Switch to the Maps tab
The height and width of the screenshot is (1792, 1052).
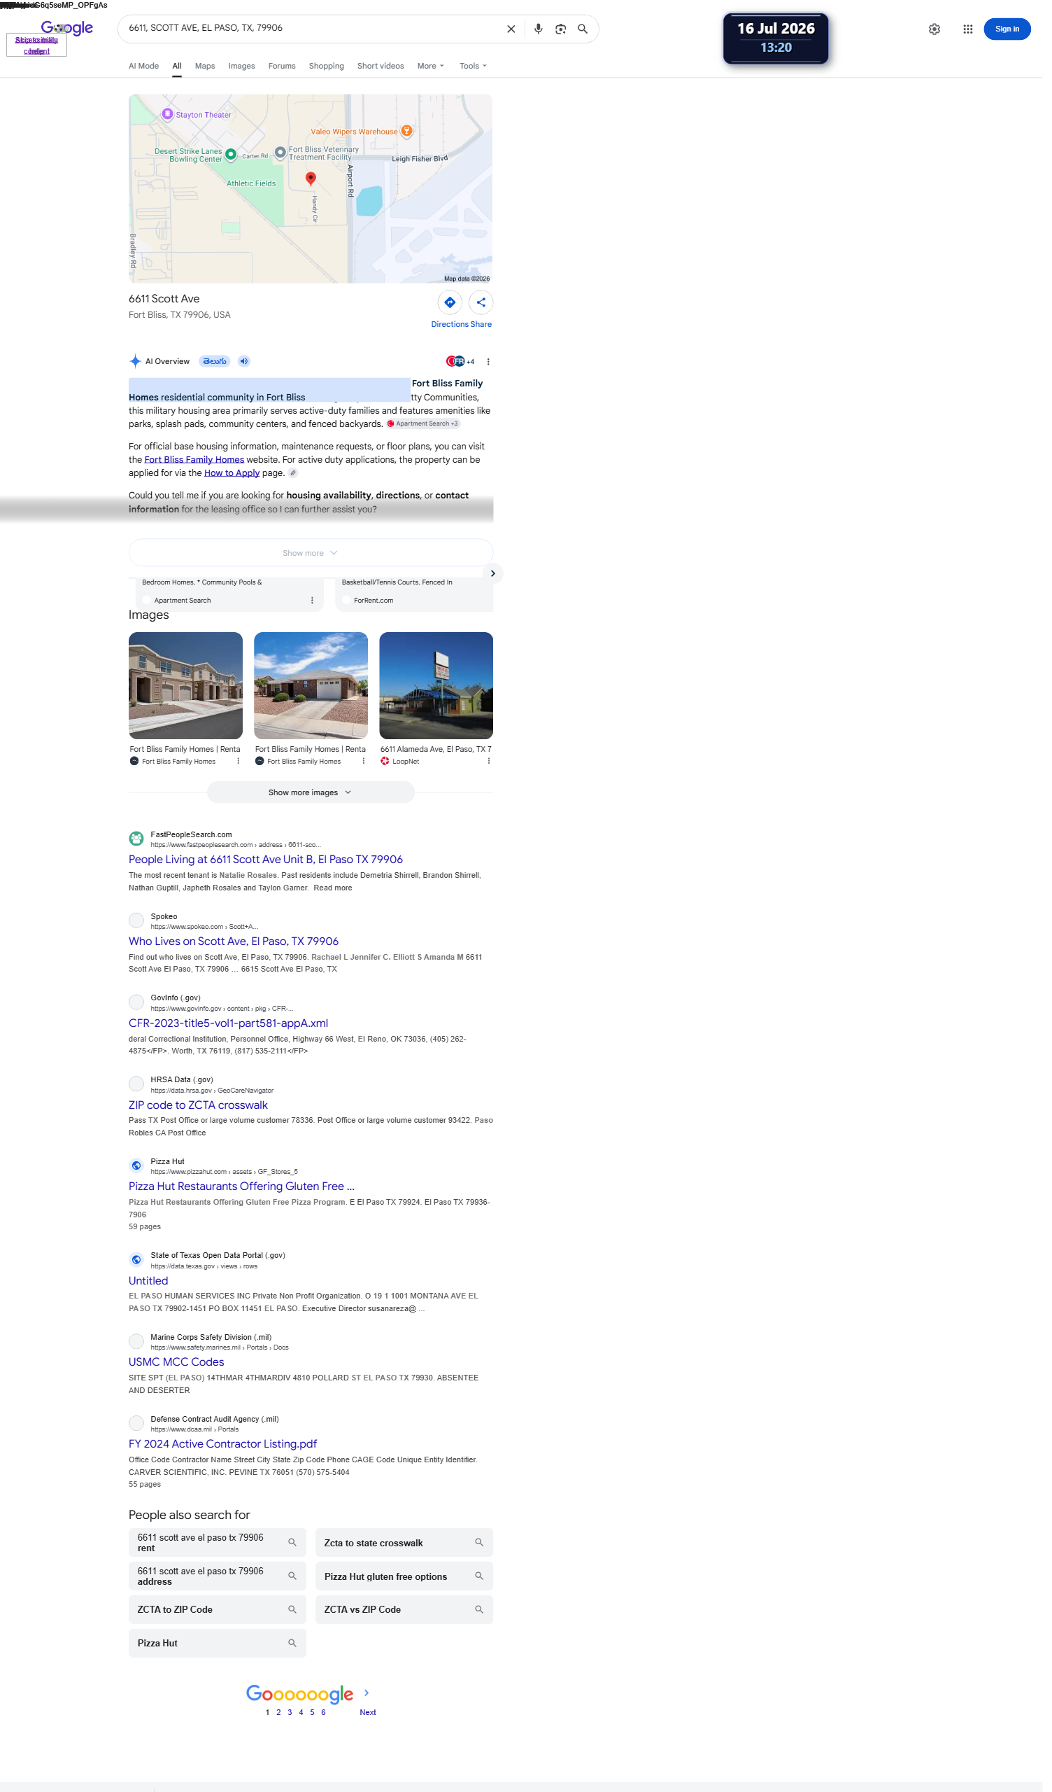tap(207, 66)
